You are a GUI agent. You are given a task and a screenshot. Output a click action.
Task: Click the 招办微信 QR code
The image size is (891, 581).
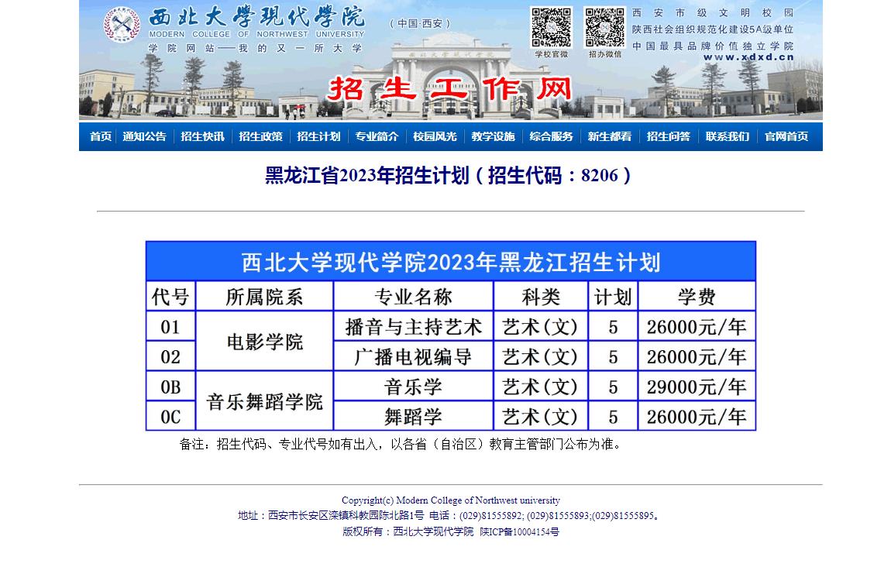(604, 27)
